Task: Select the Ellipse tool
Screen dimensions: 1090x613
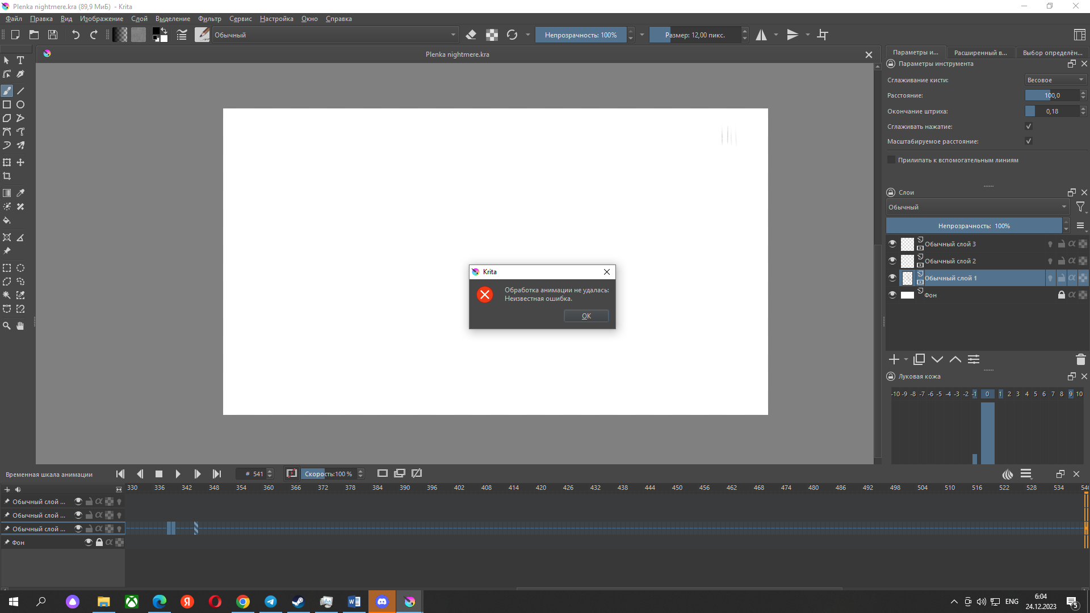Action: [x=20, y=104]
